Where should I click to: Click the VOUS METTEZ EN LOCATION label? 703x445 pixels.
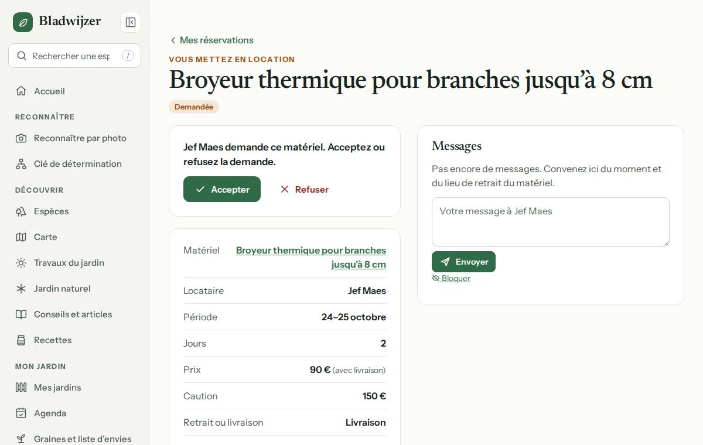[232, 59]
